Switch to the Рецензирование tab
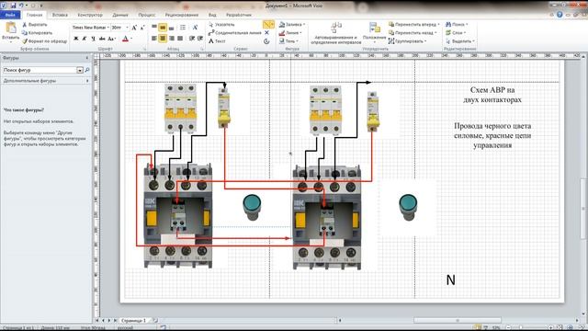 pyautogui.click(x=182, y=15)
